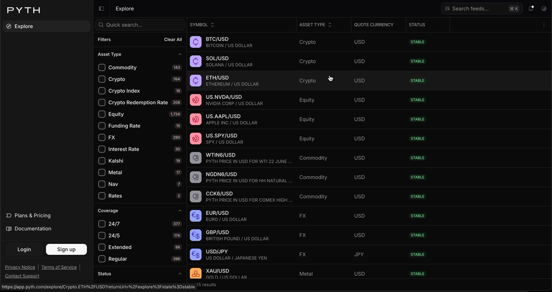This screenshot has height=292, width=552.
Task: Tick the FX checkbox
Action: 102,137
